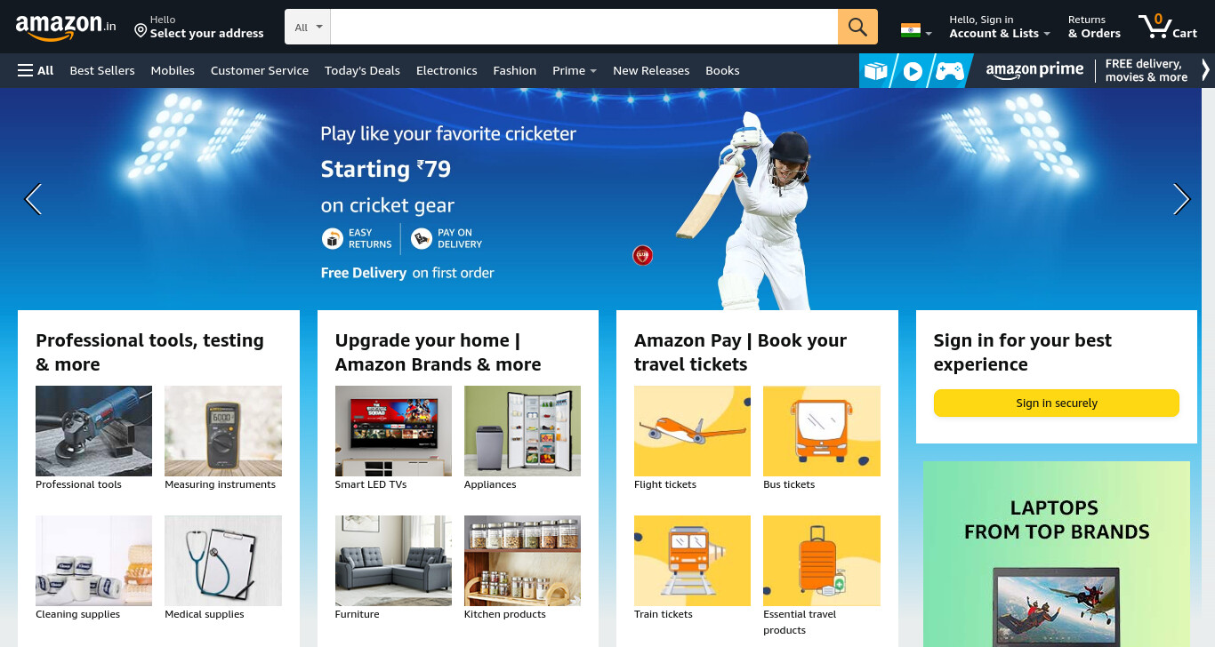Image resolution: width=1215 pixels, height=647 pixels.
Task: Open the All hamburger menu
Action: 36,70
